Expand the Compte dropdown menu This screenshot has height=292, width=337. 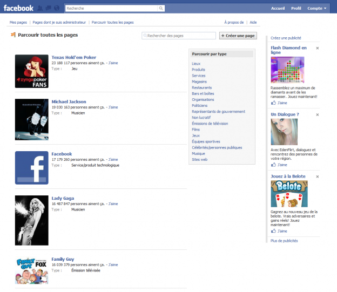point(316,8)
